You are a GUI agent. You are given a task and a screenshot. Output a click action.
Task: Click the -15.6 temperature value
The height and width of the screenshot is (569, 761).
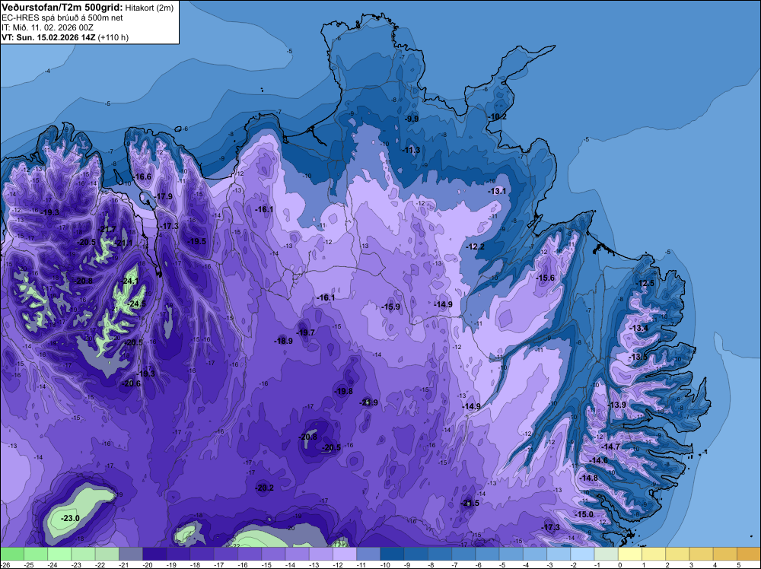coord(545,278)
